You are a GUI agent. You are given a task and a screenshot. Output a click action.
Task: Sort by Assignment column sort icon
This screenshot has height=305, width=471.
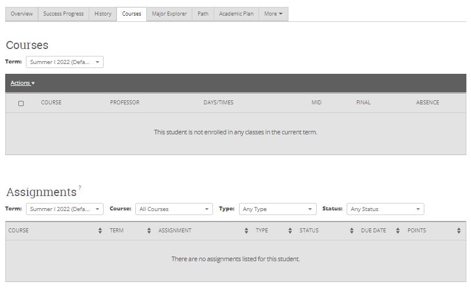pyautogui.click(x=246, y=231)
